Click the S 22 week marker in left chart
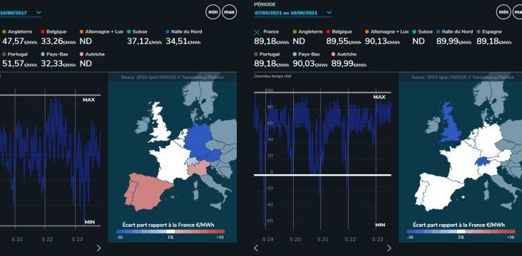Viewport: 522px width, 256px height. click(47, 239)
